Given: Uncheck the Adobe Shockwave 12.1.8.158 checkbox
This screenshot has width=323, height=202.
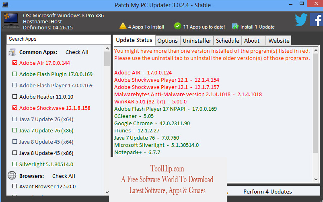Looking at the screenshot, I should (x=14, y=108).
